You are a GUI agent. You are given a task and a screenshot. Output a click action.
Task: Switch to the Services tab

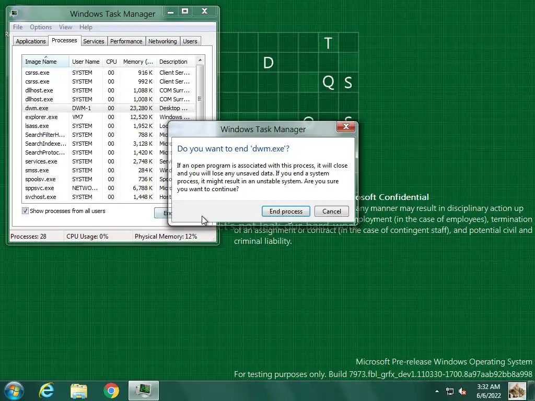(x=94, y=41)
